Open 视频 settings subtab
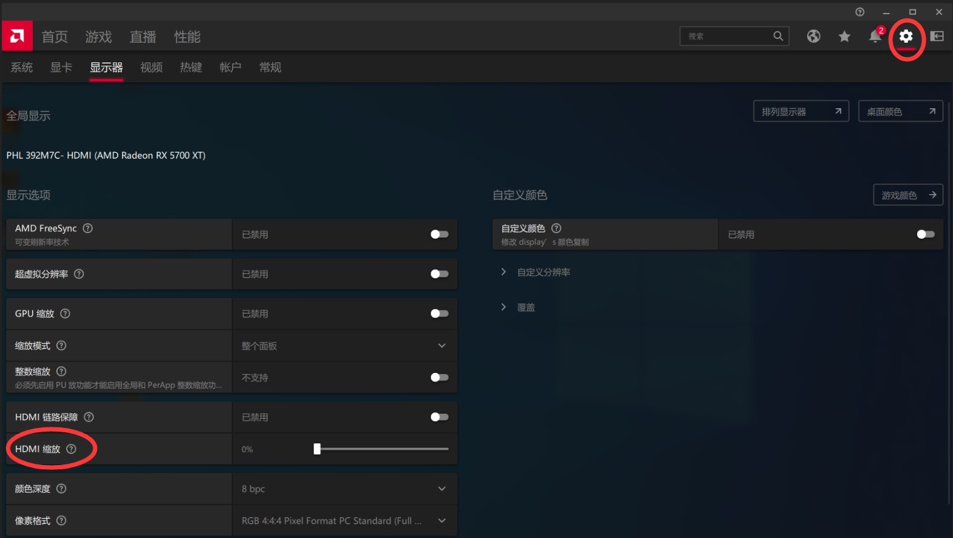953x538 pixels. (151, 67)
